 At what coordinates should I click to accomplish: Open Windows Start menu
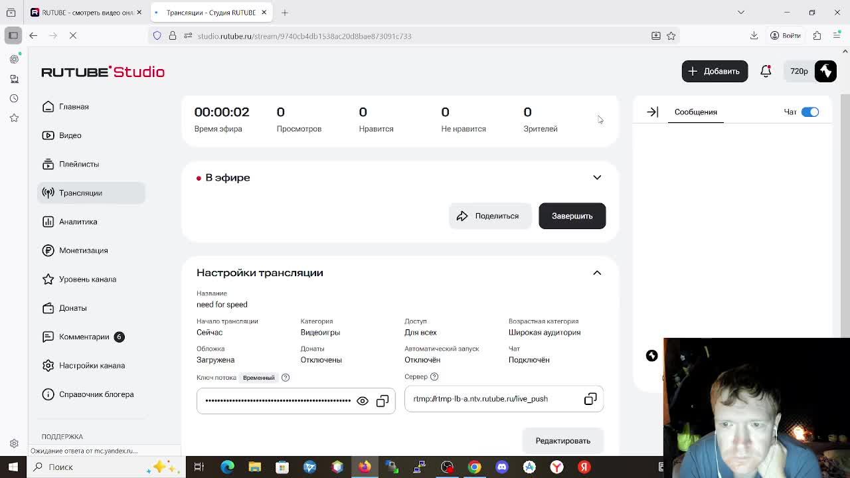pyautogui.click(x=13, y=467)
